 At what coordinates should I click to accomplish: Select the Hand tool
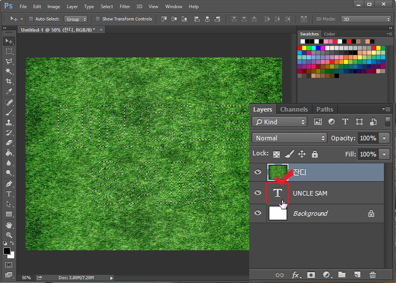(9, 225)
